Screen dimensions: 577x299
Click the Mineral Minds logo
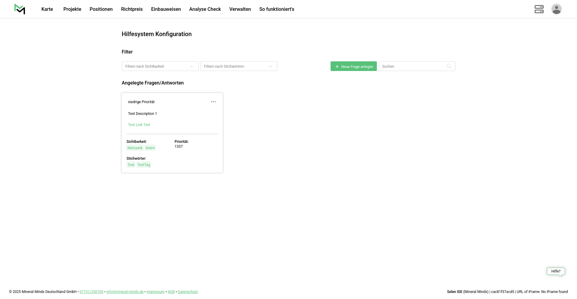click(20, 9)
